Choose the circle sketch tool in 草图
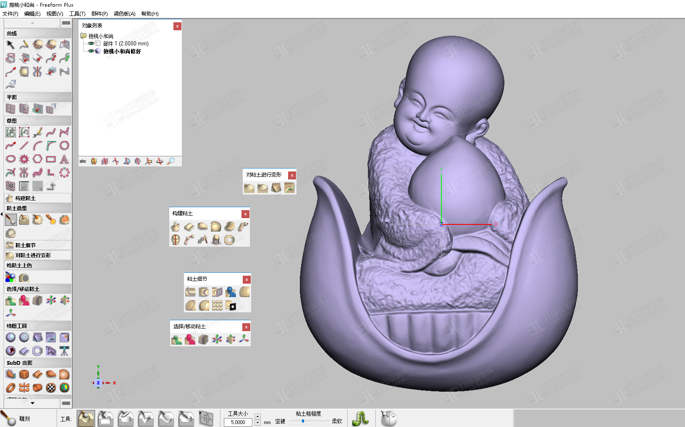Image resolution: width=685 pixels, height=427 pixels. point(64,145)
